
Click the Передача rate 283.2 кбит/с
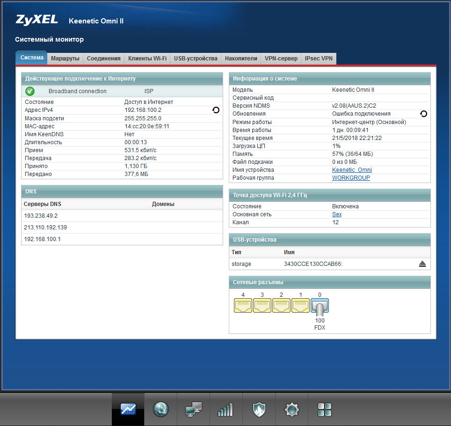point(140,158)
